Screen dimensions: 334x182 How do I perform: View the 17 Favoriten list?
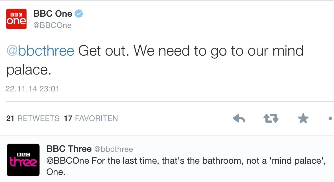tap(91, 118)
